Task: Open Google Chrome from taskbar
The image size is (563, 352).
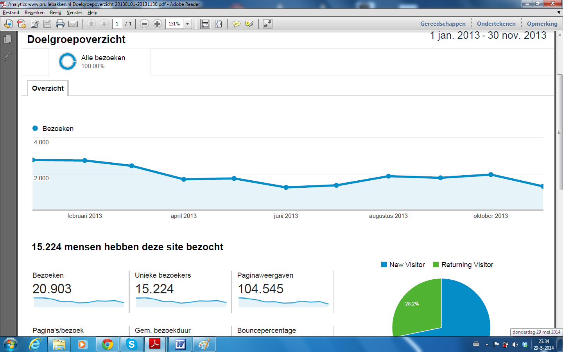Action: pos(107,345)
